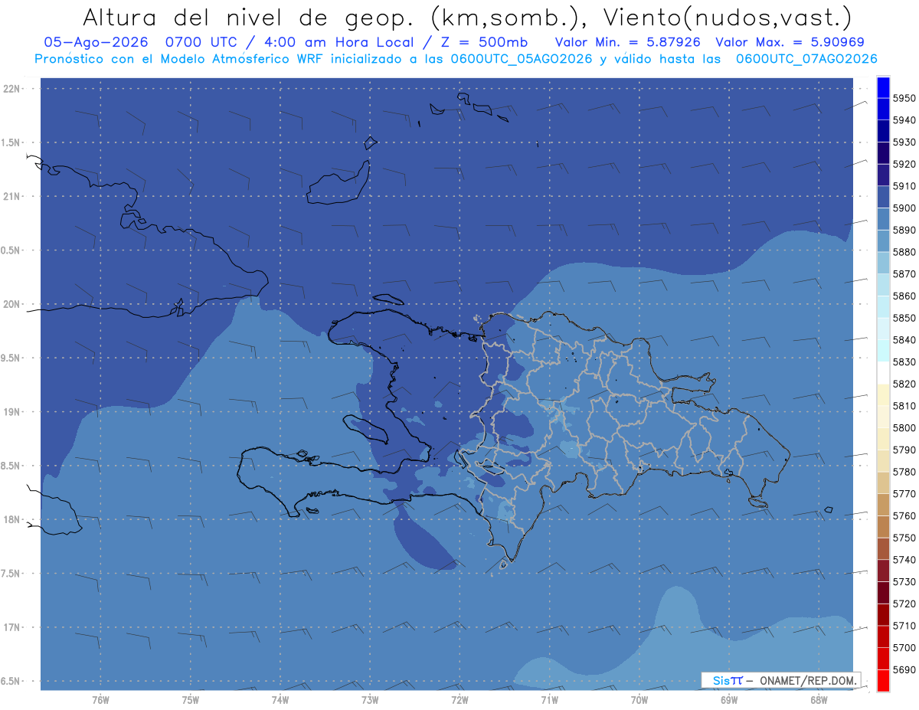Screen dimensions: 919x710
Task: Click the '20N' latitude label
Action: (x=11, y=304)
